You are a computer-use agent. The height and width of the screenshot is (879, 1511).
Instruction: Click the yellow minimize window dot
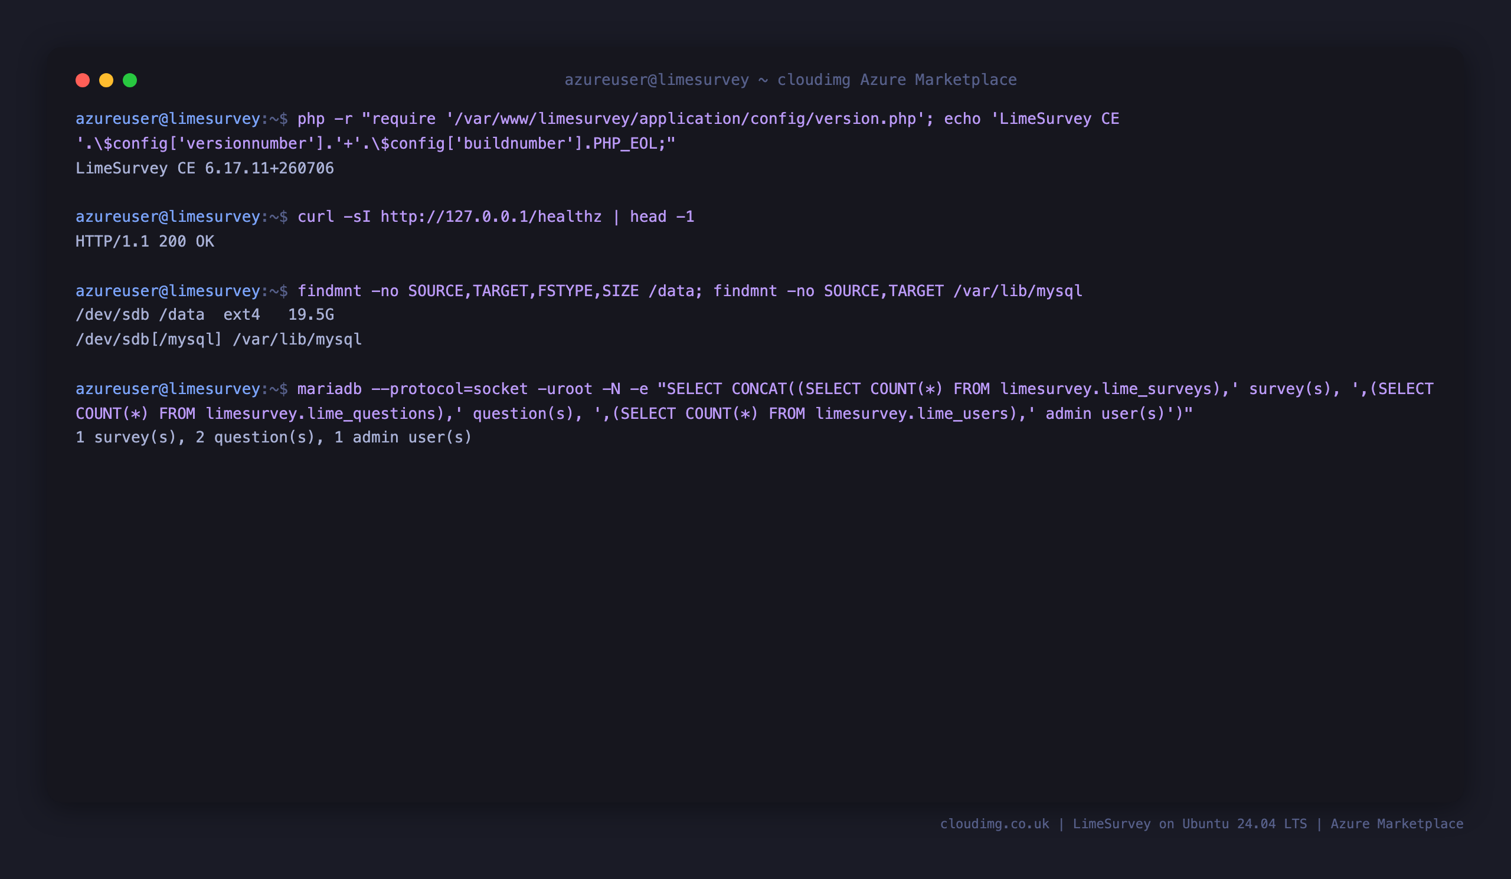(106, 80)
